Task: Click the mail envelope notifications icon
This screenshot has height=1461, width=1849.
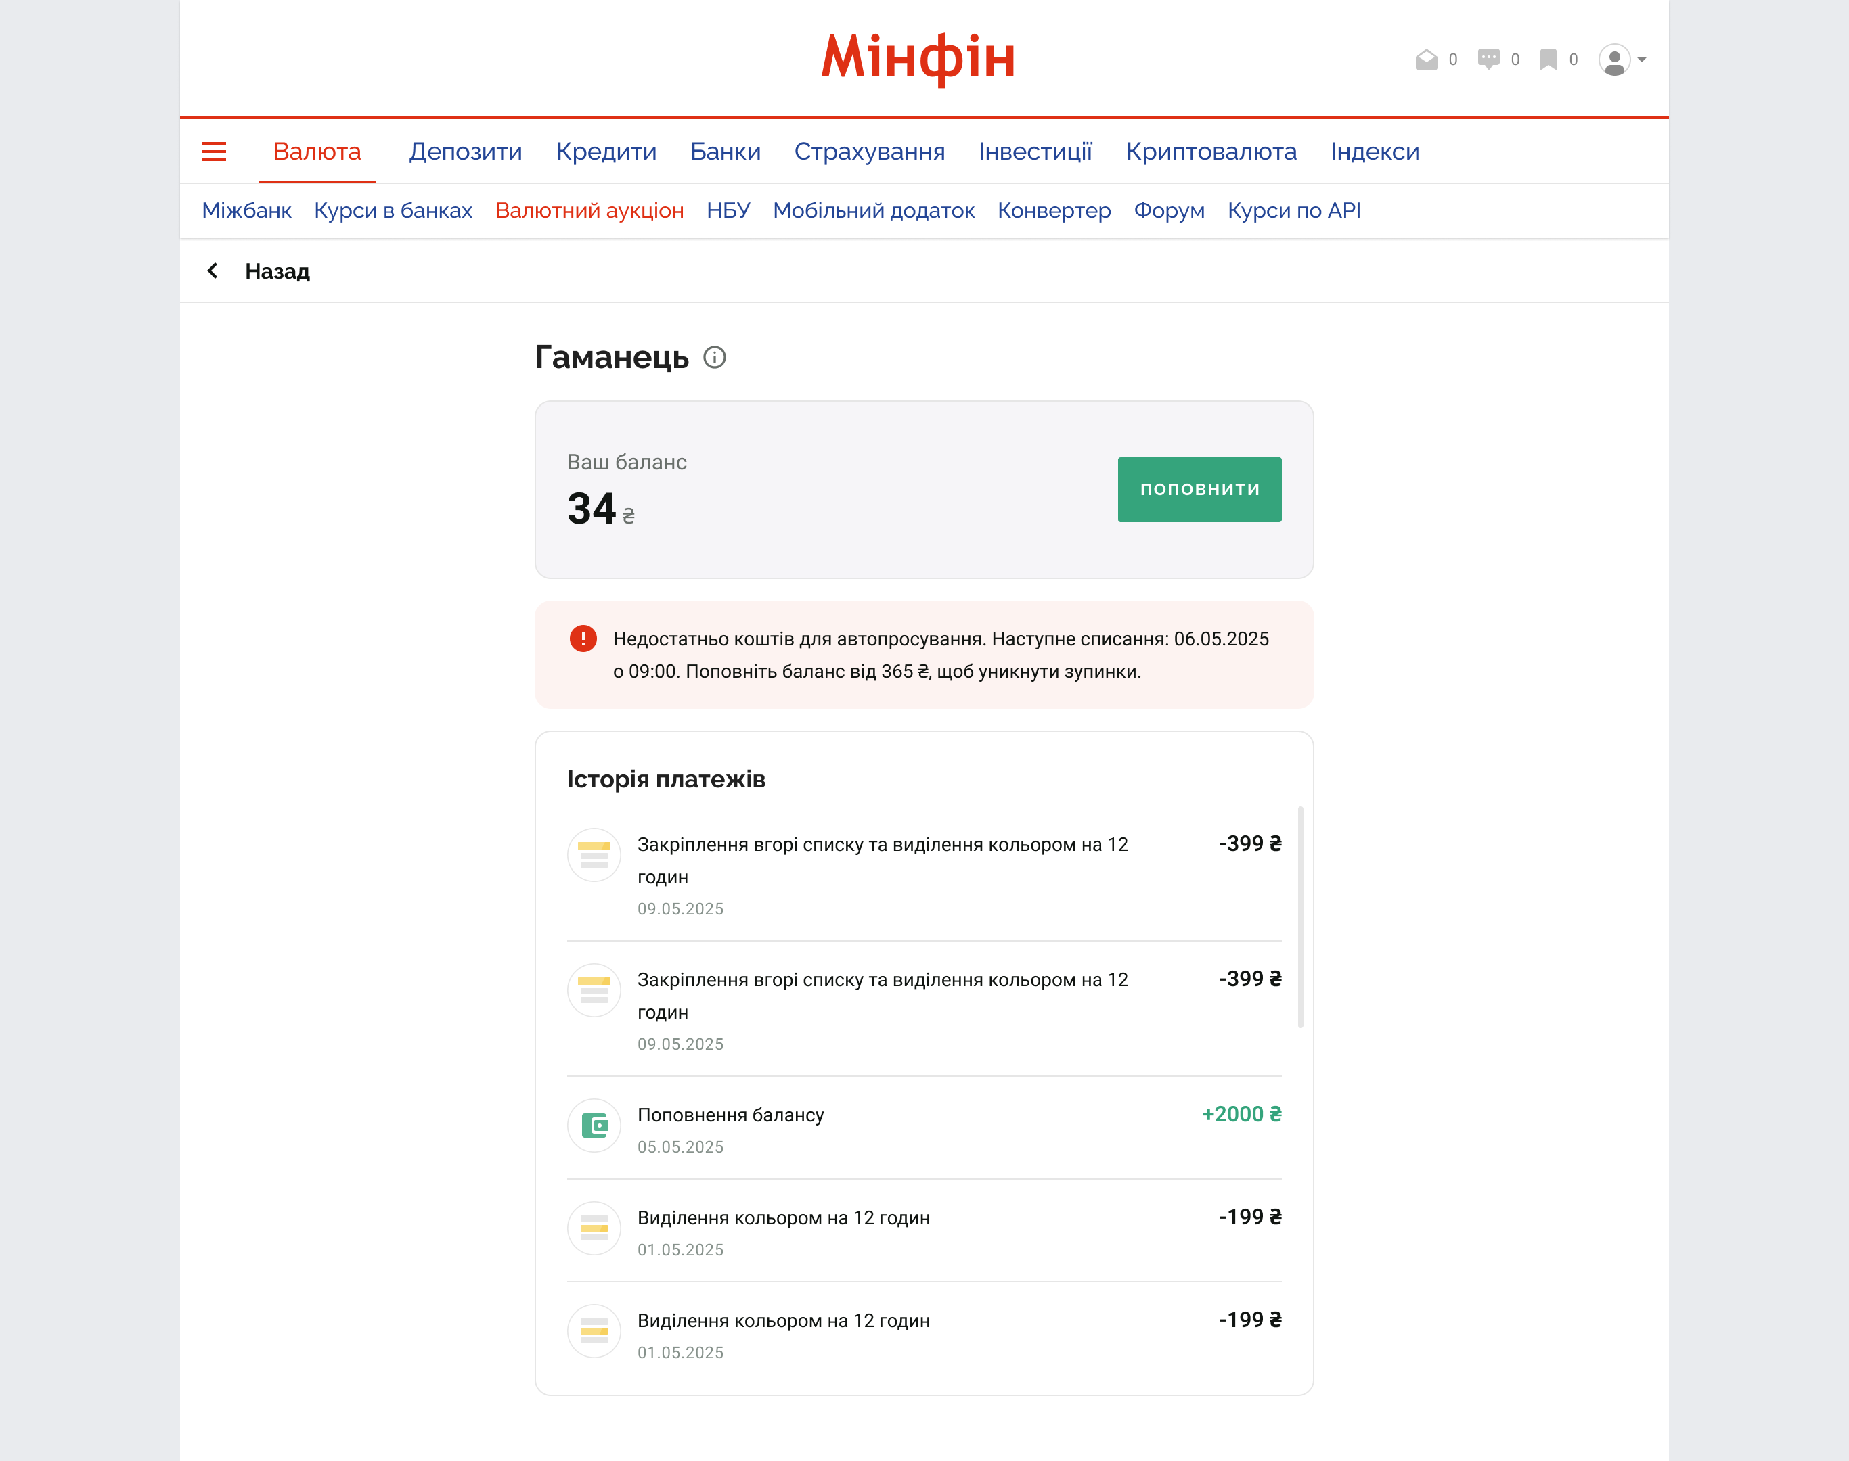Action: (1426, 60)
